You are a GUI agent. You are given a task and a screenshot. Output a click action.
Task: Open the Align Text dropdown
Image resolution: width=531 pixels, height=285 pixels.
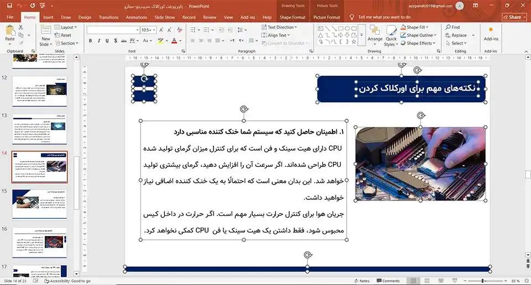275,35
